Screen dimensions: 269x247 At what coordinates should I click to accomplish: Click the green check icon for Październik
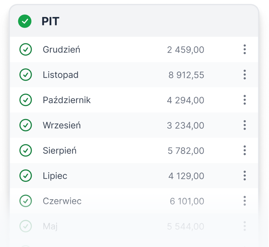point(26,100)
